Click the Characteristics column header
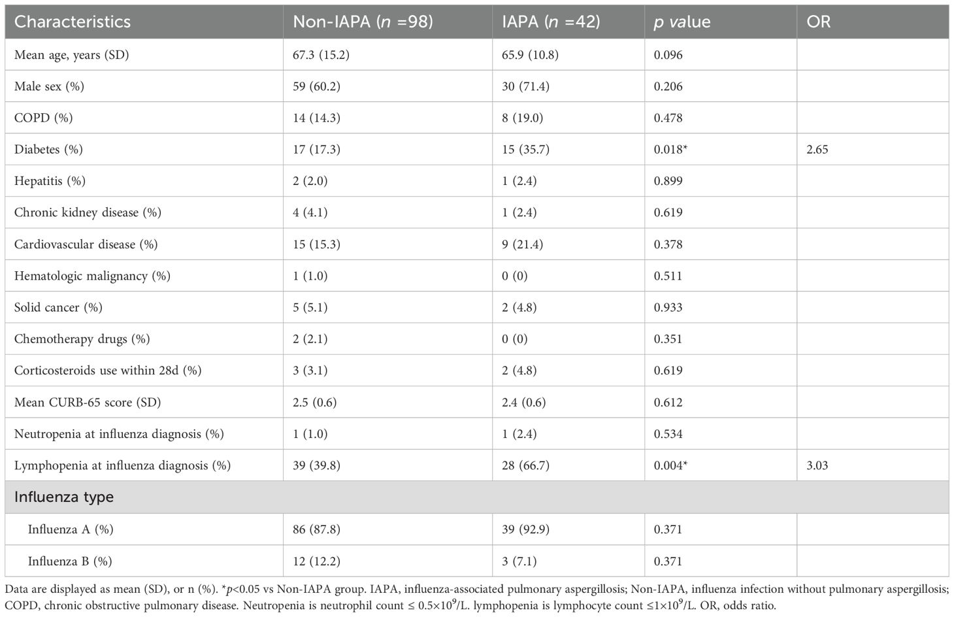Screen dimensions: 954x617 click(73, 22)
